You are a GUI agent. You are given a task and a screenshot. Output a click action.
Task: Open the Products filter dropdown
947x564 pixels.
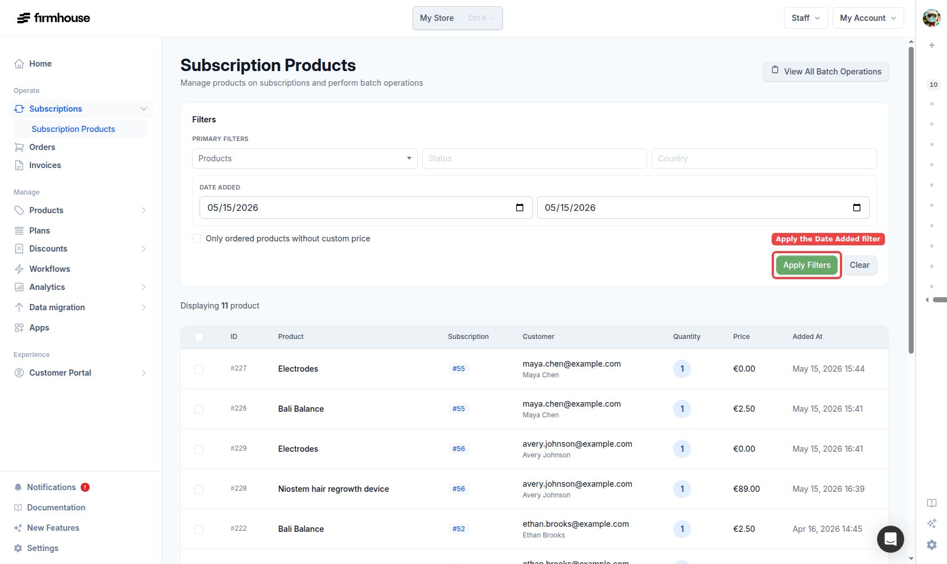[304, 158]
